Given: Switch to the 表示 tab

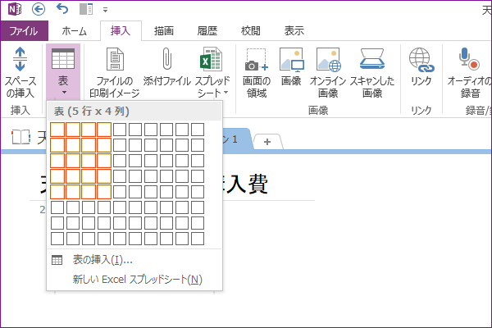Looking at the screenshot, I should click(x=294, y=31).
